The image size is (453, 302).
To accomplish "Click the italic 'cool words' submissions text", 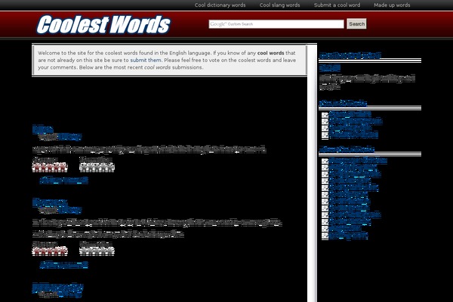I will coord(158,67).
